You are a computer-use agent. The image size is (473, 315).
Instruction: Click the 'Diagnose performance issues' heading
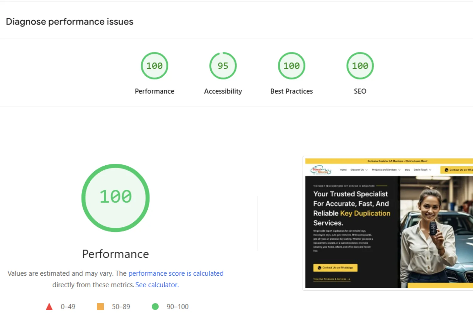coord(70,22)
